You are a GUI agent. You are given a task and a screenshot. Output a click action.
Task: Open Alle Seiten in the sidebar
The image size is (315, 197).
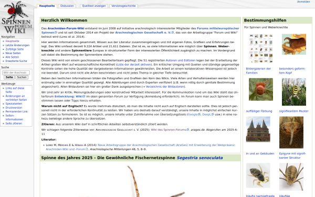pyautogui.click(x=12, y=57)
